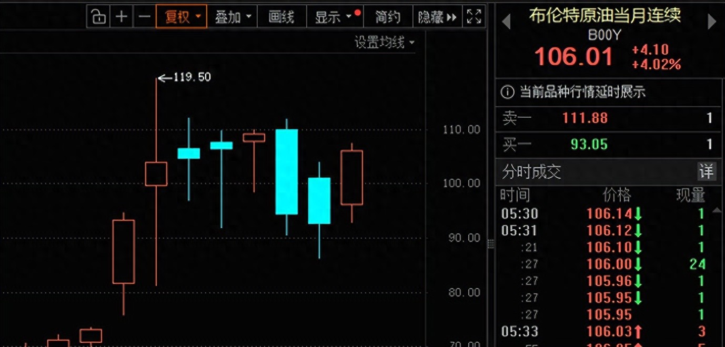The width and height of the screenshot is (725, 347).
Task: Click the 隐藏 panel button
Action: [x=437, y=17]
